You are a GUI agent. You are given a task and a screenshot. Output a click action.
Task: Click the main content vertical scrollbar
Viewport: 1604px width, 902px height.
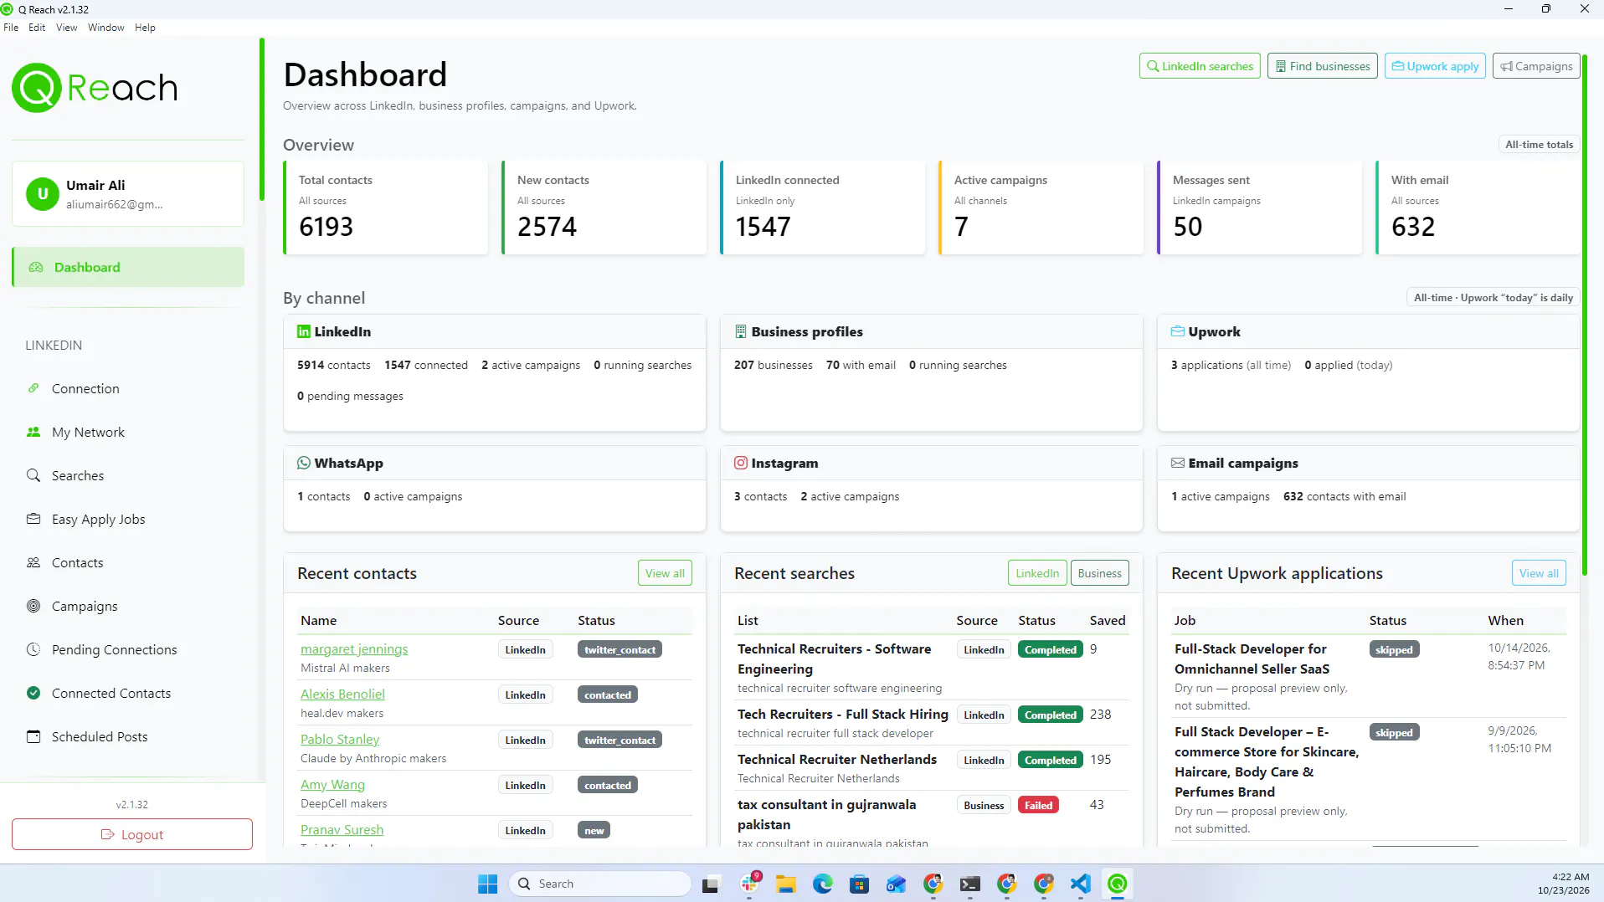1585,314
